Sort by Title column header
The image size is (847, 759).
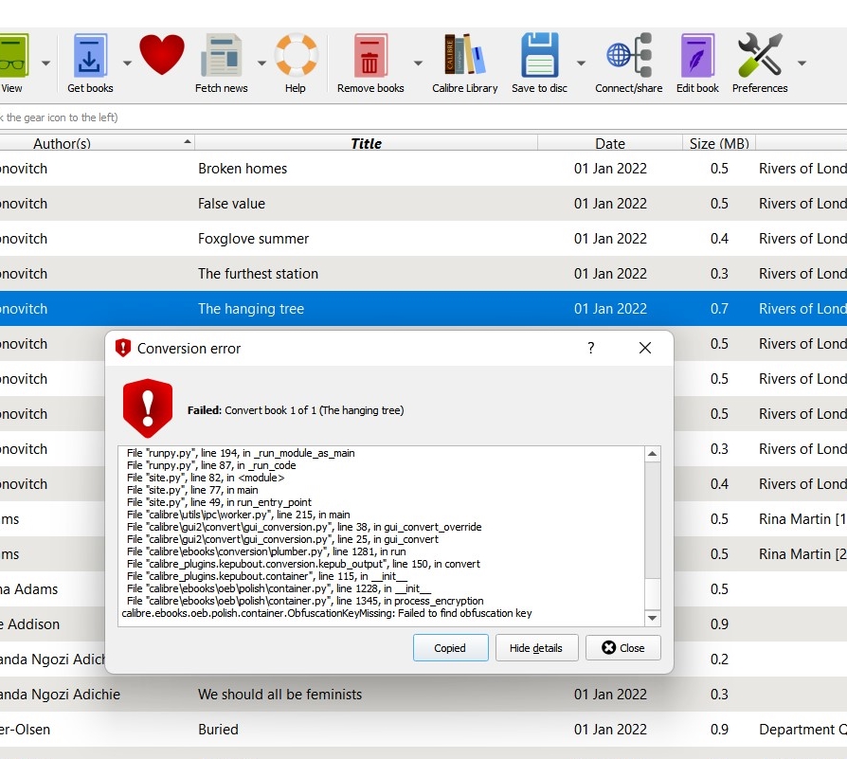[367, 143]
